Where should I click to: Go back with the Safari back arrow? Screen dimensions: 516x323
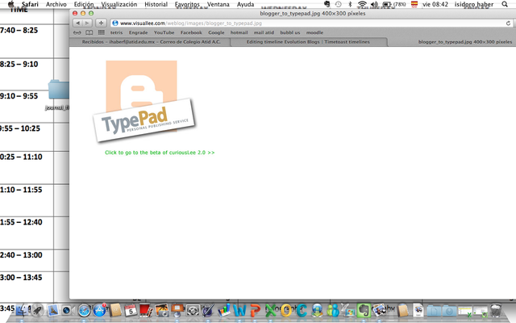tap(77, 23)
